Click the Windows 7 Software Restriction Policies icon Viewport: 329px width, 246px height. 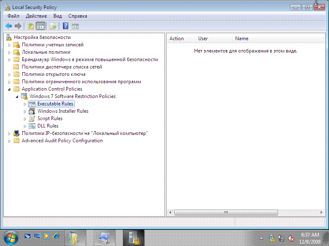click(x=24, y=96)
